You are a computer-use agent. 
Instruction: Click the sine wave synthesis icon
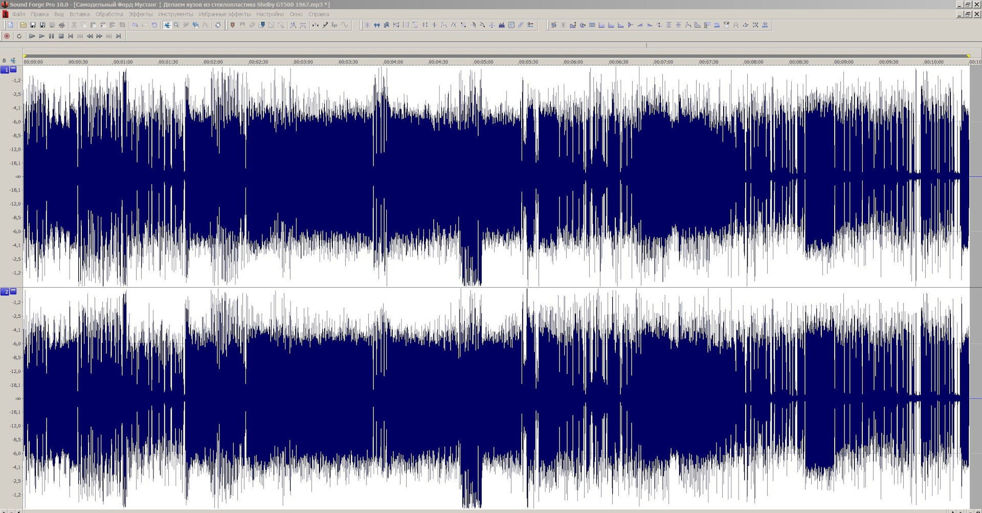[x=344, y=25]
